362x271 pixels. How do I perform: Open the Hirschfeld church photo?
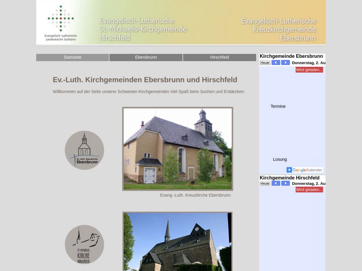click(x=177, y=241)
